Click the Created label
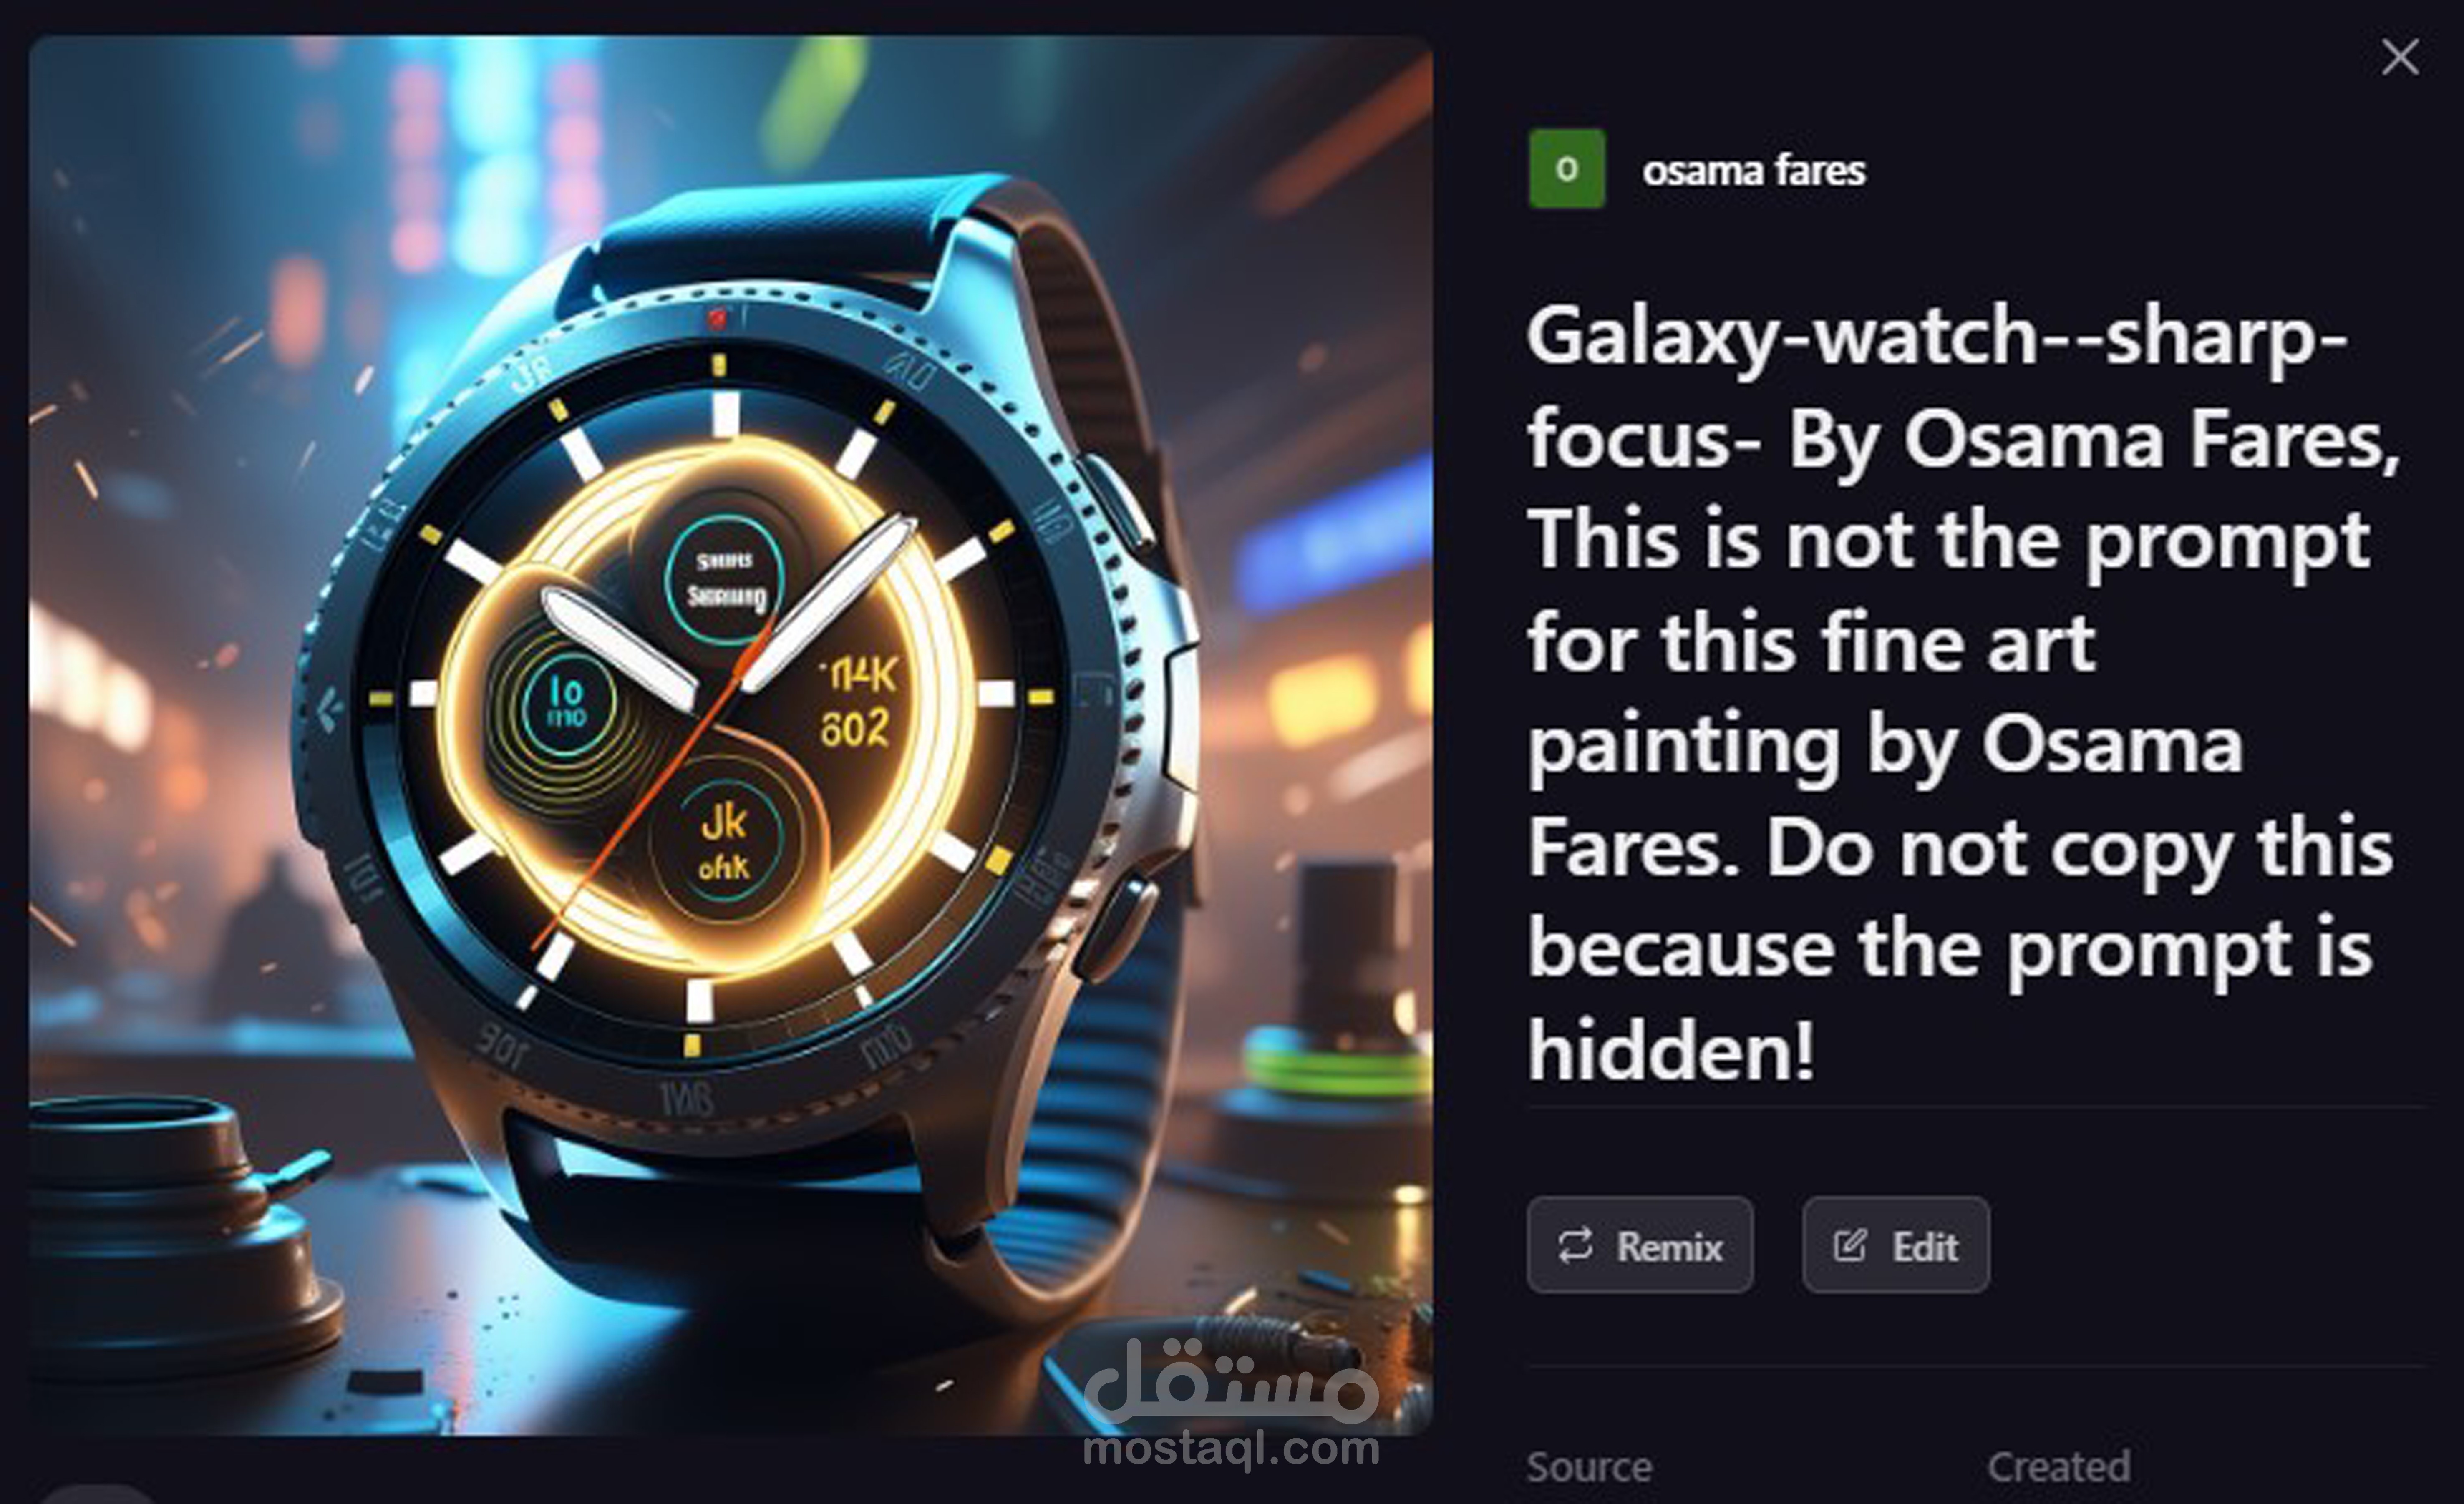This screenshot has height=1504, width=2464. [2059, 1467]
